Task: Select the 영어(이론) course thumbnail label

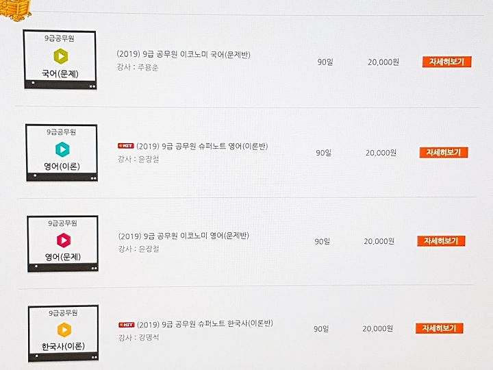Action: tap(62, 166)
